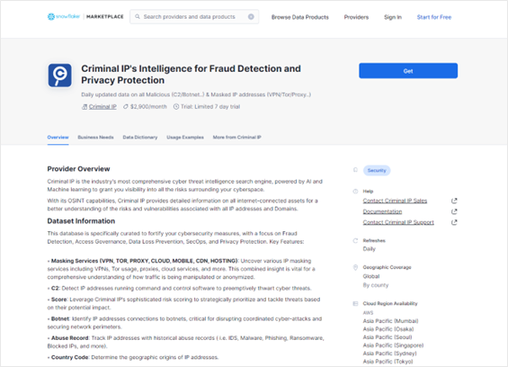
Task: Click the Geographic Coverage pin icon
Action: [355, 267]
